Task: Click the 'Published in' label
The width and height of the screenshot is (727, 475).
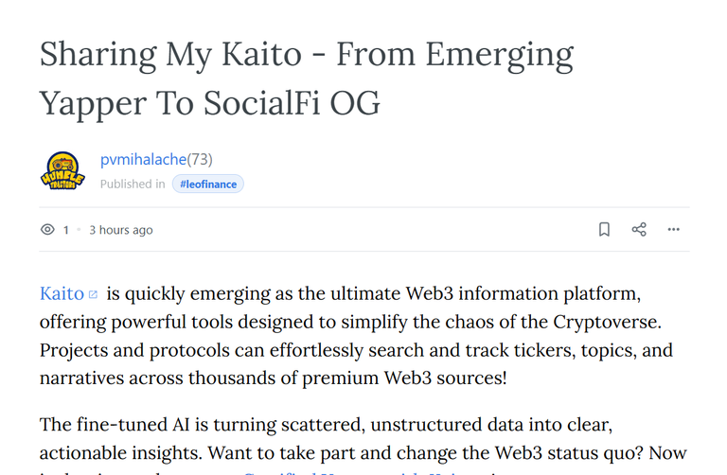Action: coord(133,184)
